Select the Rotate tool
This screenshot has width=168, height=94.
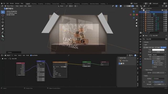(x=3, y=22)
